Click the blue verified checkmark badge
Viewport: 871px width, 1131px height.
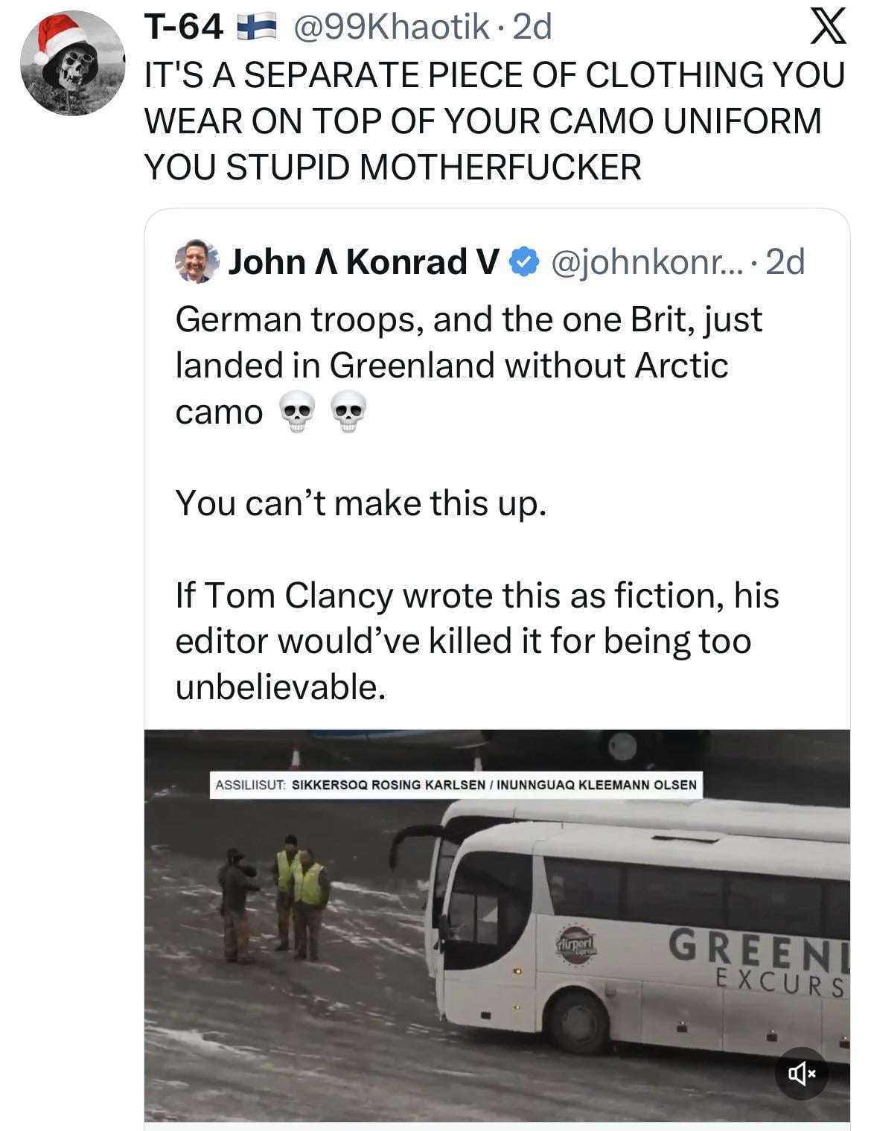526,261
